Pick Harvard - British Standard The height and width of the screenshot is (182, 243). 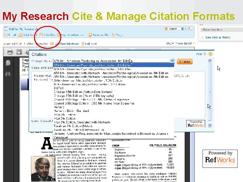pyautogui.click(x=113, y=111)
